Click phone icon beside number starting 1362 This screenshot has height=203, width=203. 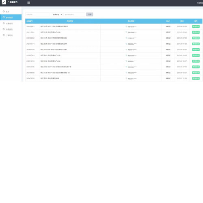coord(126,78)
